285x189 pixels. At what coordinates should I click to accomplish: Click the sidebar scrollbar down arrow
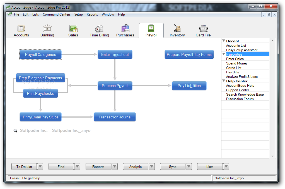[x=272, y=156]
